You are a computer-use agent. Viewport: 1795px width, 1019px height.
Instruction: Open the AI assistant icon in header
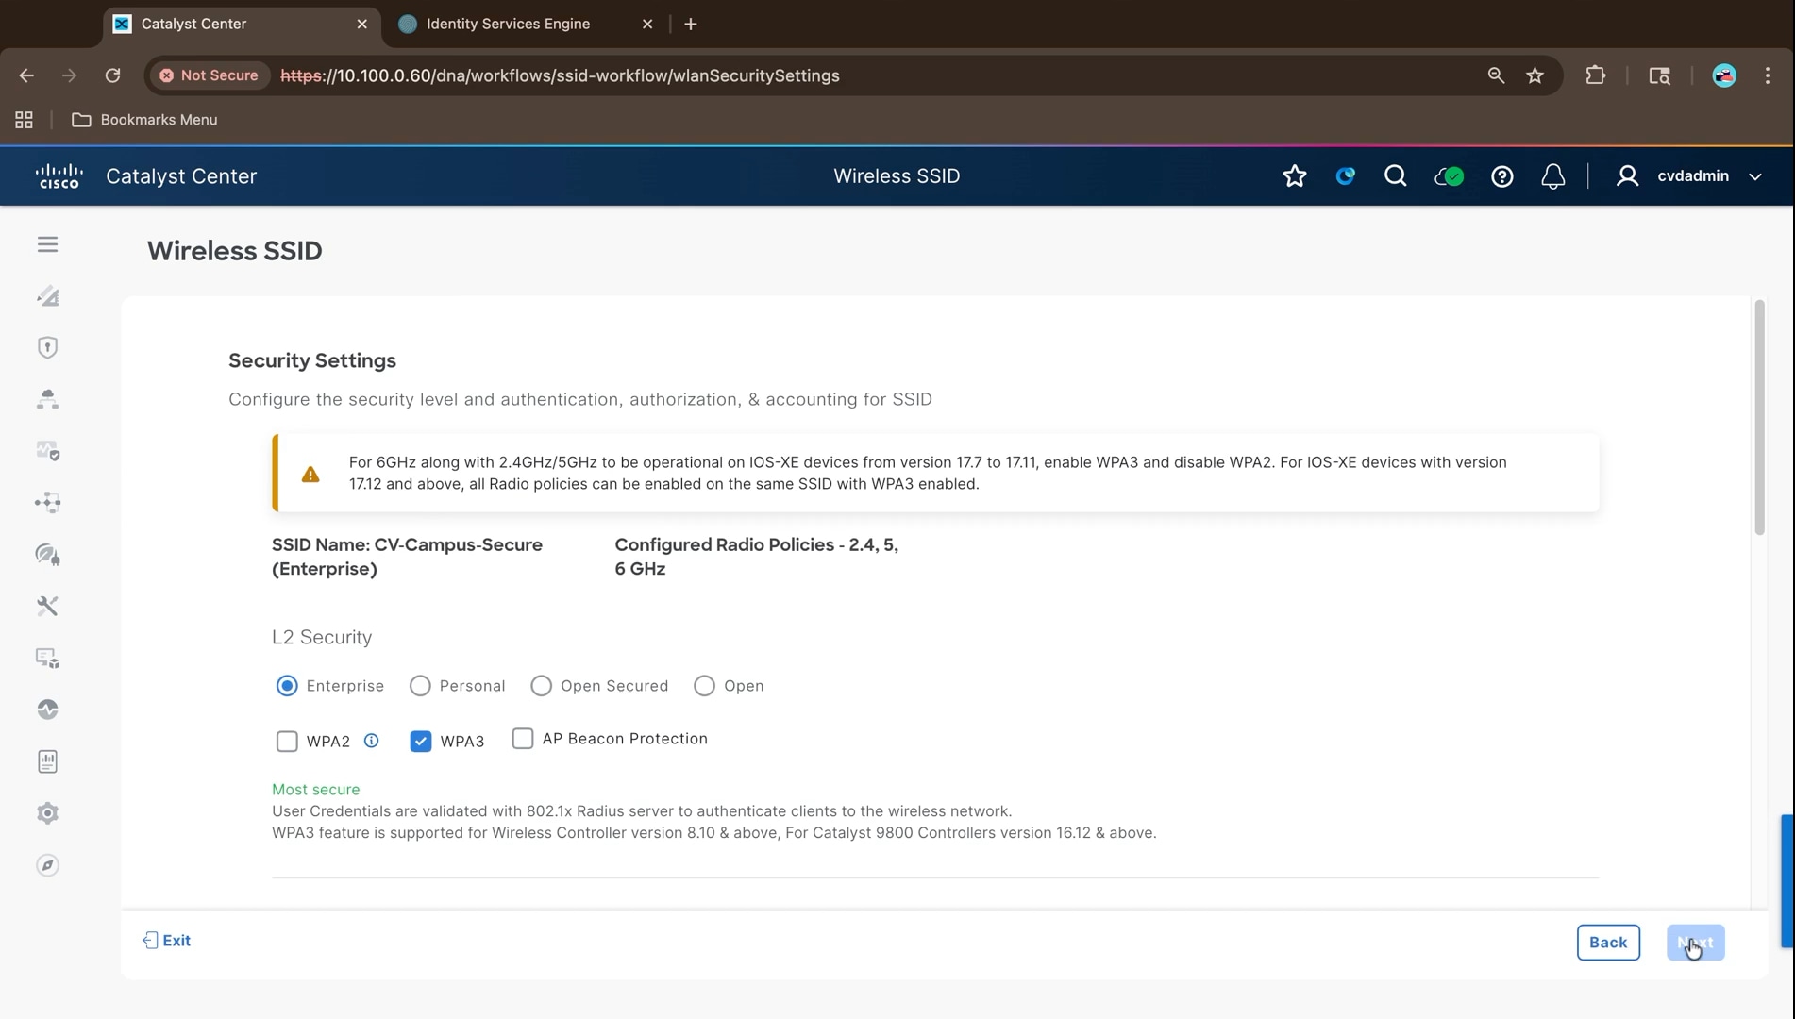tap(1345, 176)
